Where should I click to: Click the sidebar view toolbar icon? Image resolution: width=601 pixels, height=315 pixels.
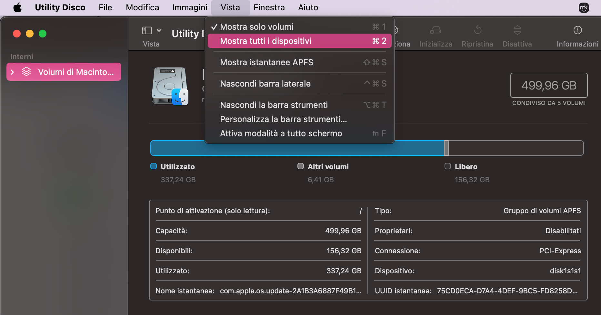tap(147, 30)
